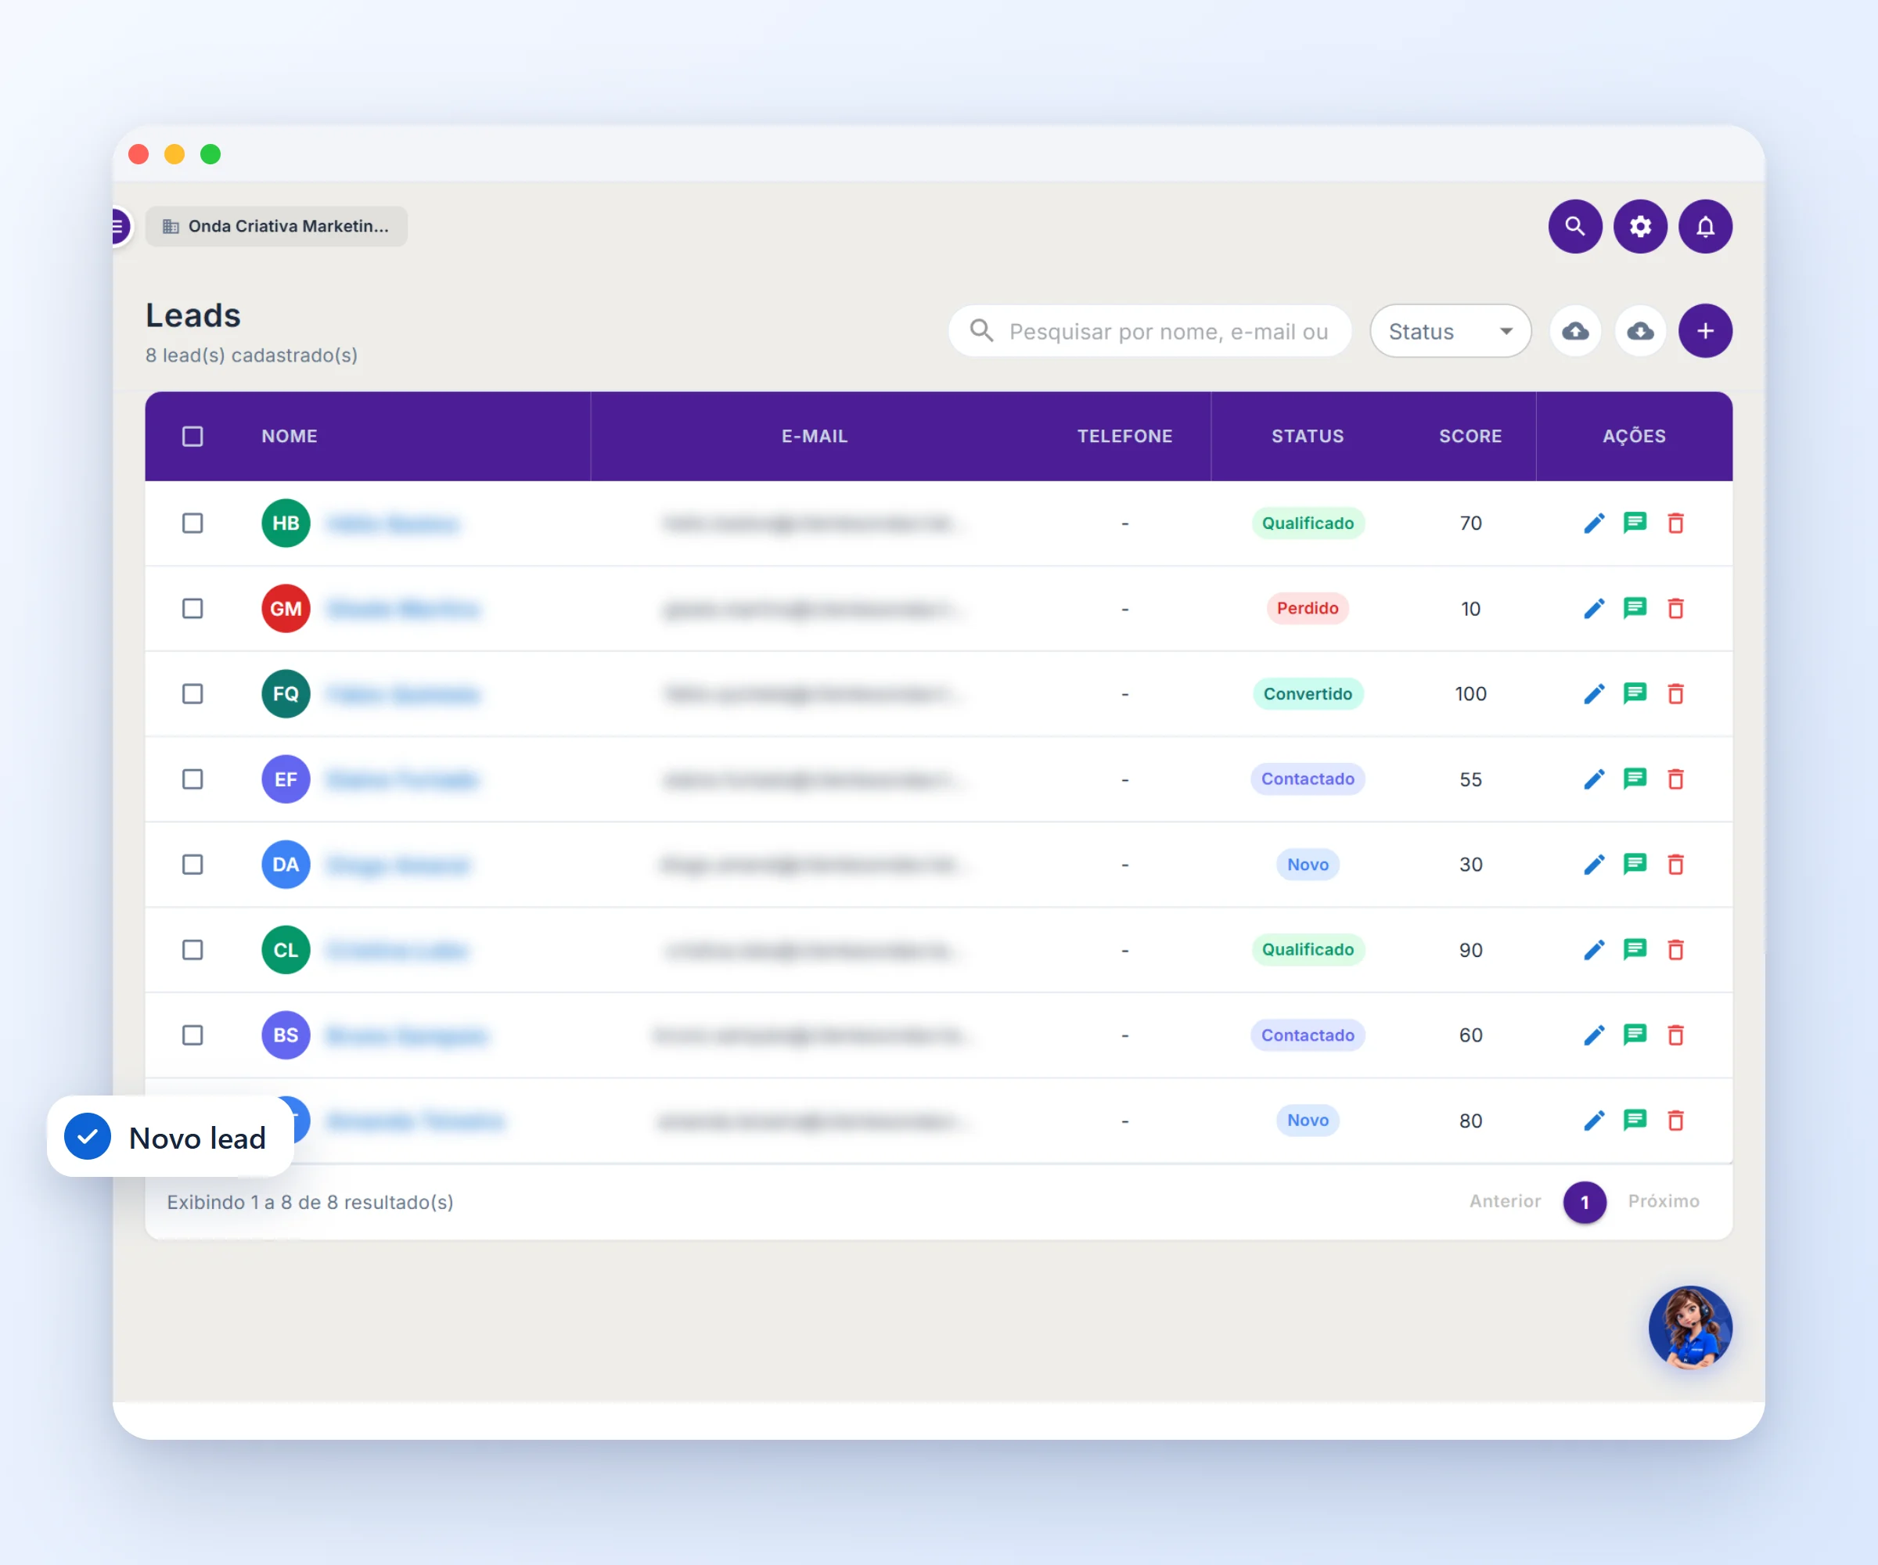Check the HB lead row checkbox

pyautogui.click(x=192, y=523)
